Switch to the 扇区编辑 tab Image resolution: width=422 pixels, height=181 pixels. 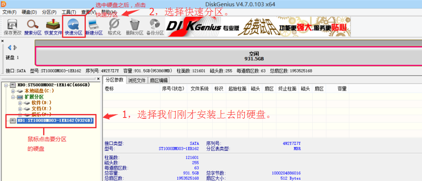[x=158, y=80]
